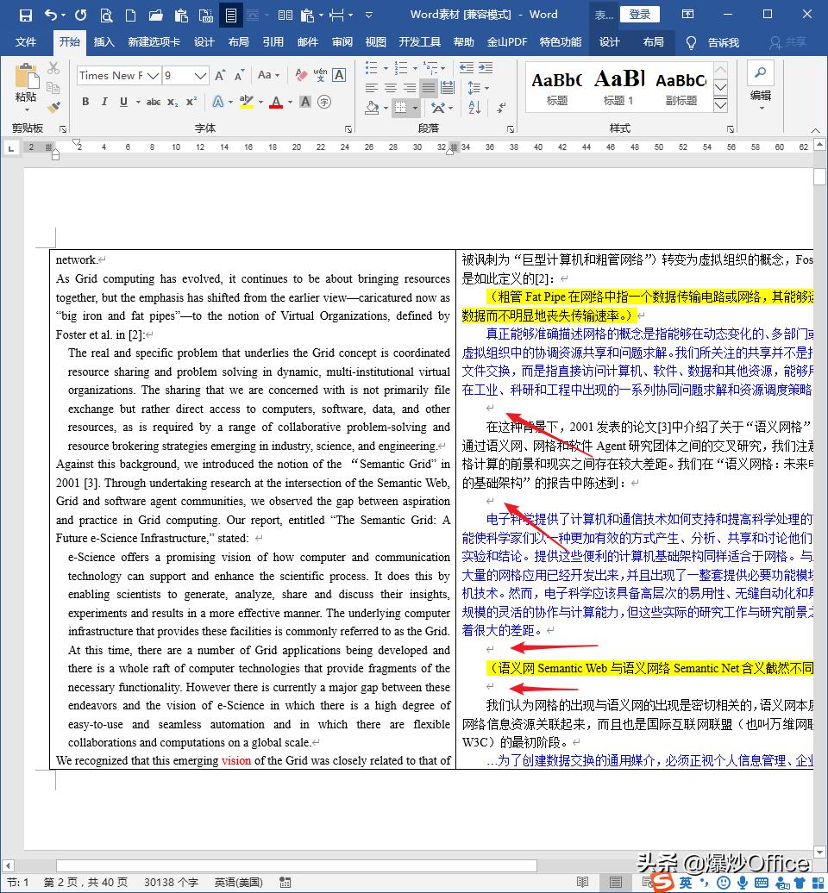This screenshot has height=893, width=828.
Task: Click the subscript icon
Action: [x=172, y=101]
